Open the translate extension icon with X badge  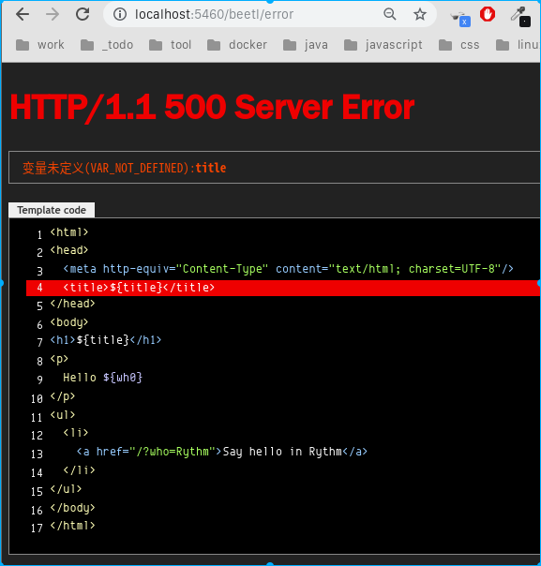point(460,19)
